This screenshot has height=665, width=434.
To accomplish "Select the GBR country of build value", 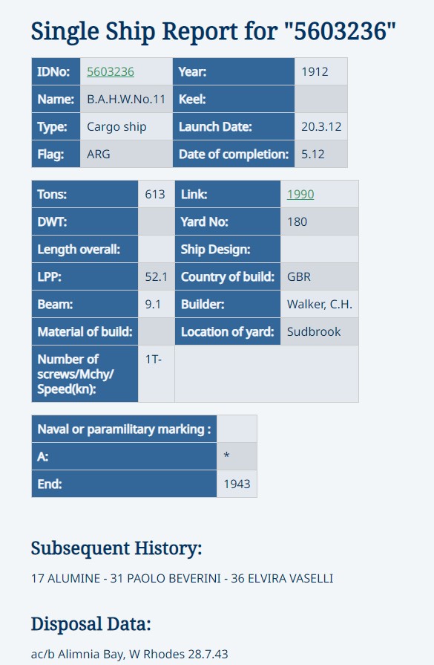I will tap(299, 277).
